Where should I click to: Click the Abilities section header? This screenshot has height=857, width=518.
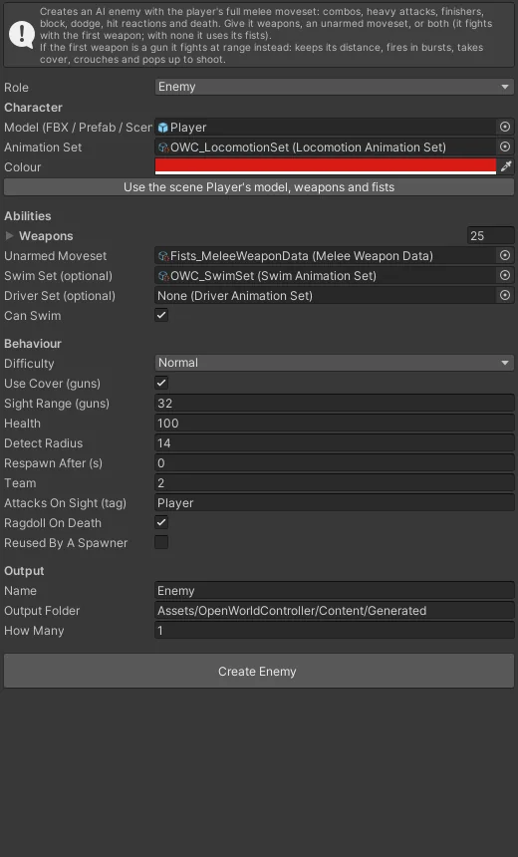27,216
